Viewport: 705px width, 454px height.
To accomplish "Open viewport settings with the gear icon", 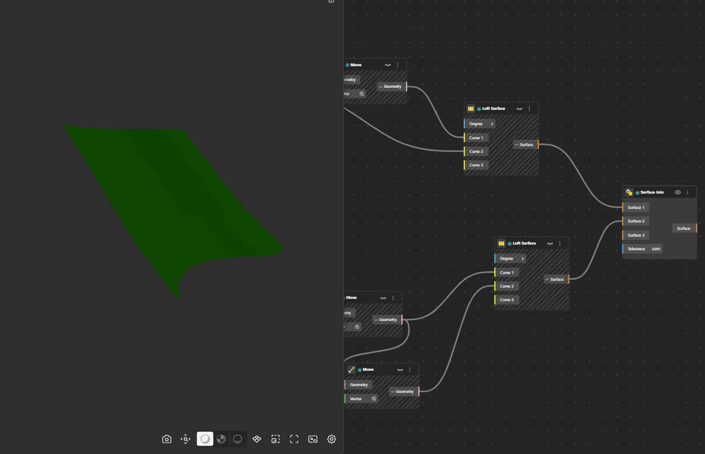I will (x=332, y=439).
